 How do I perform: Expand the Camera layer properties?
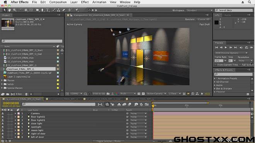coord(15,113)
